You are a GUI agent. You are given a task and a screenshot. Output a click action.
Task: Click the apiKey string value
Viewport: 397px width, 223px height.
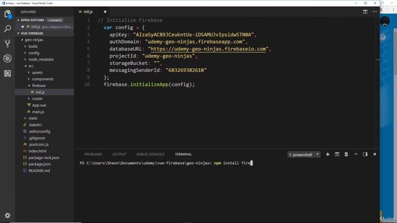pyautogui.click(x=194, y=35)
